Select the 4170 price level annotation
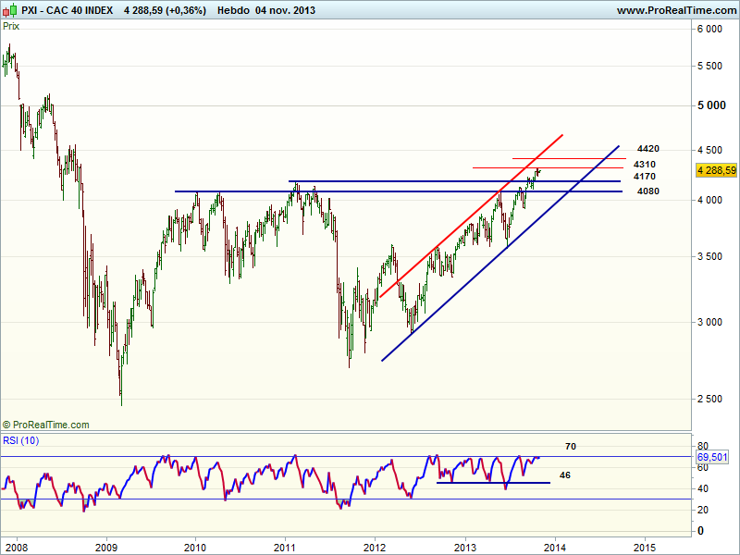 point(645,176)
